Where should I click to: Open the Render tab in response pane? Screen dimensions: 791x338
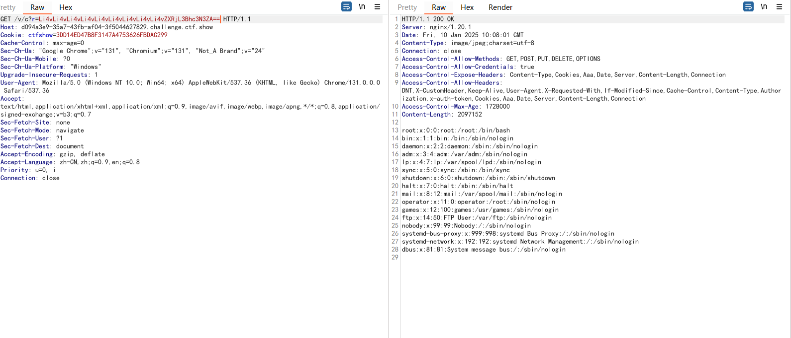tap(500, 7)
